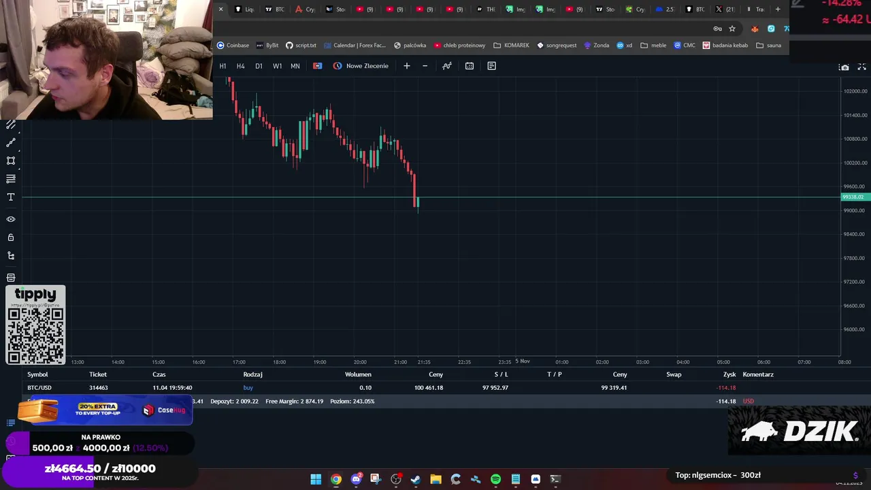
Task: Zoom in the chart with plus icon
Action: (x=407, y=66)
